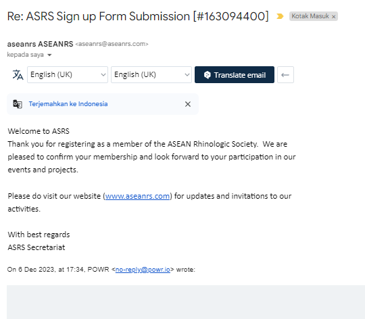Click the sender address aseanrs@aseanrs.com
This screenshot has height=319, width=365.
coord(112,44)
